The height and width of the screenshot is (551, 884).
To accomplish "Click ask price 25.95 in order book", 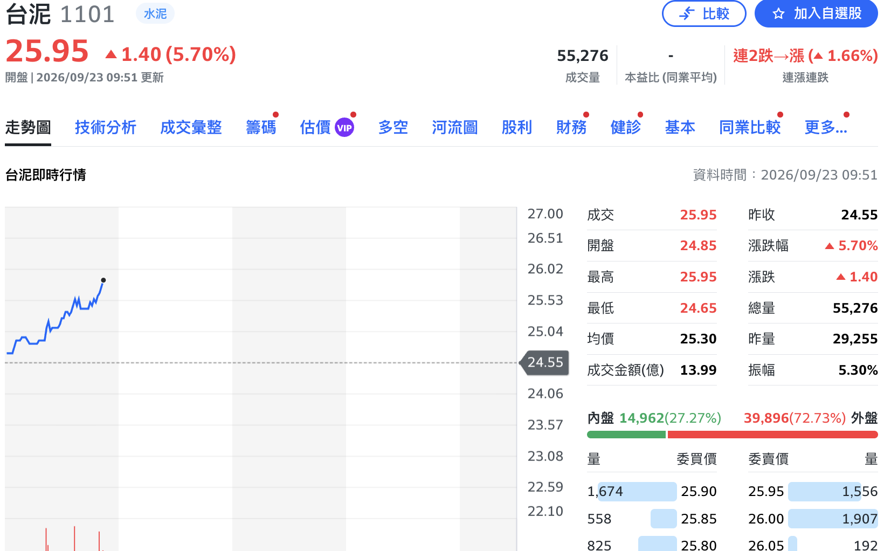I will coord(766,492).
